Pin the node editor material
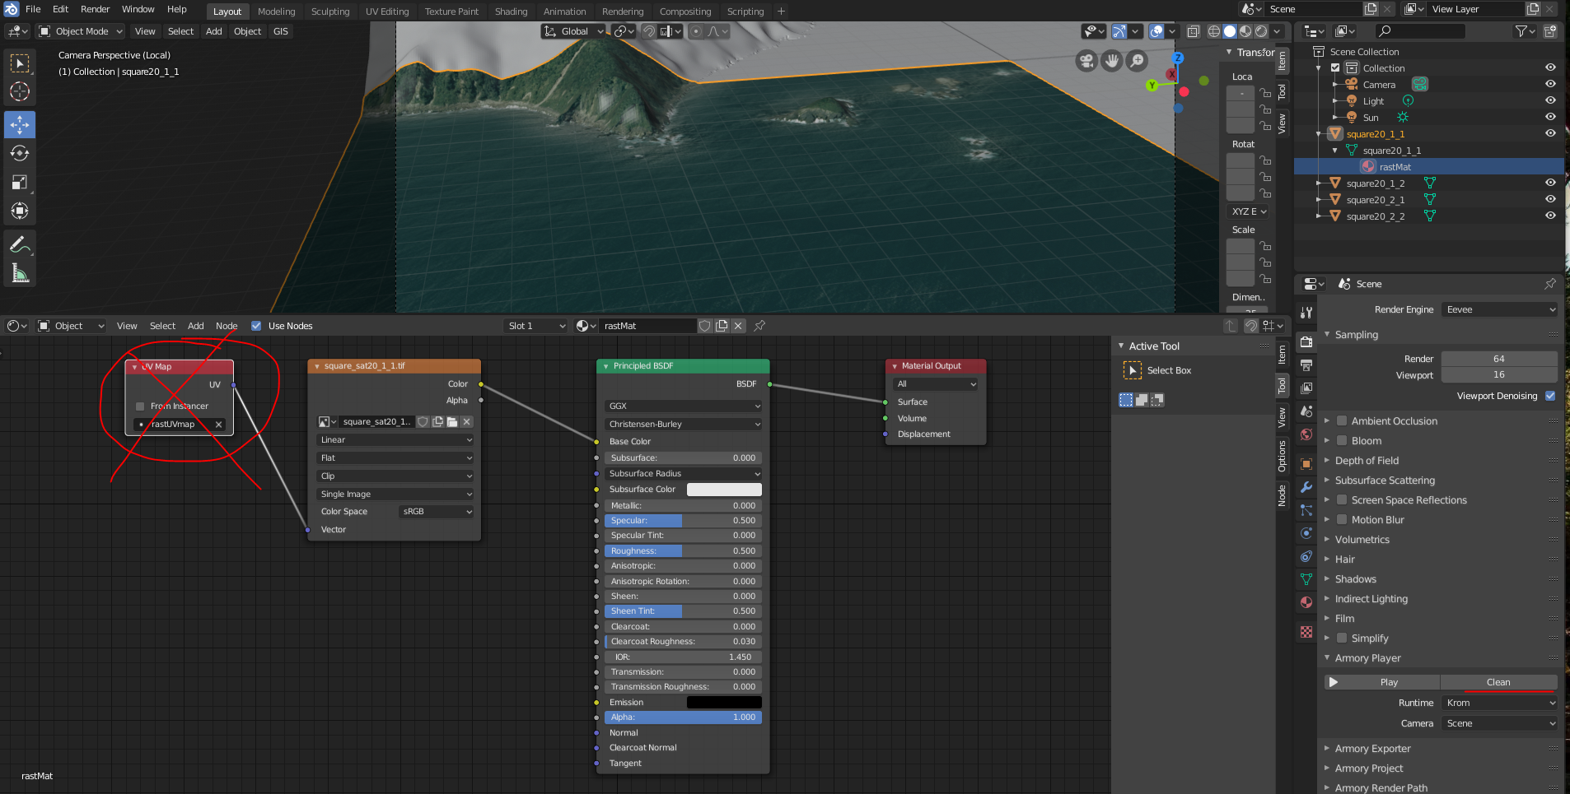The height and width of the screenshot is (794, 1570). click(759, 326)
